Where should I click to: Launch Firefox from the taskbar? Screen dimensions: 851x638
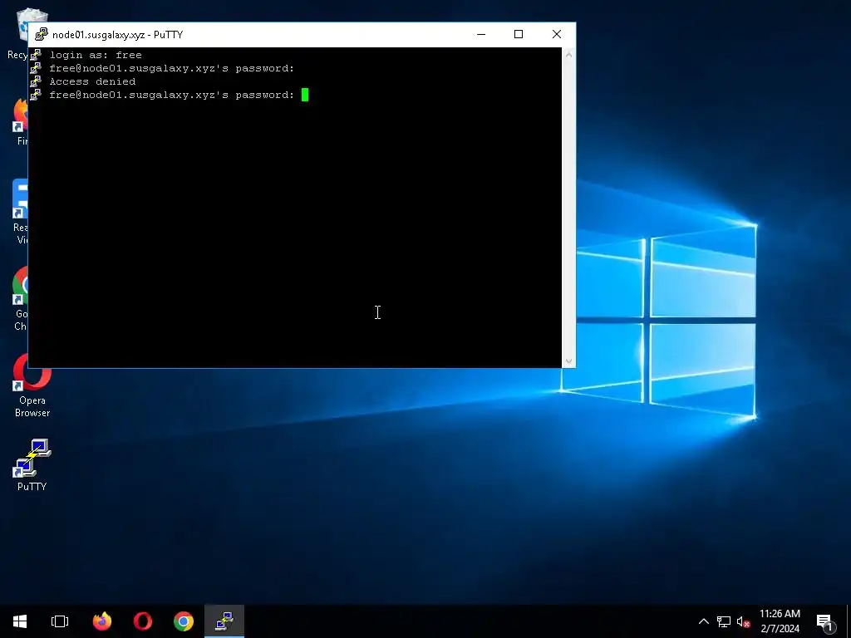(x=102, y=621)
